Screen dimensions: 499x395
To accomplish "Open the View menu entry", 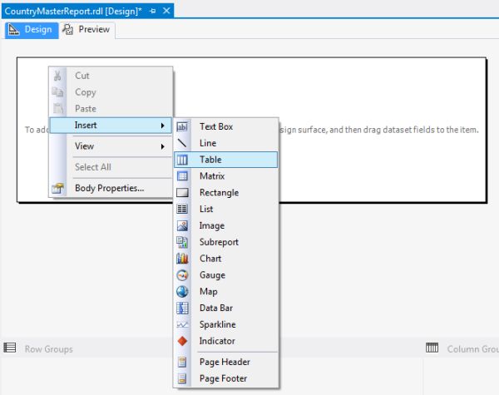I will [111, 146].
